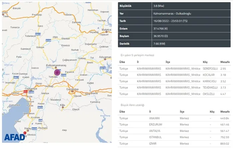Select the OKSUZLU village cell

tap(209, 94)
